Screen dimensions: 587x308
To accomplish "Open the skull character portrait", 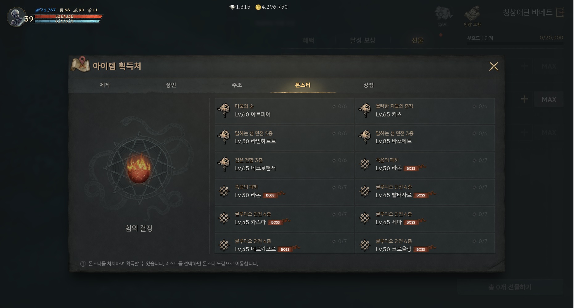I will point(16,17).
